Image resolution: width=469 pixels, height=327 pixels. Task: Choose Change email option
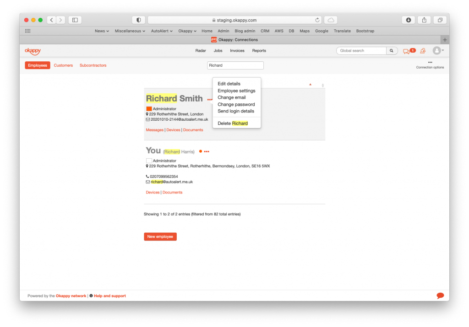[231, 97]
